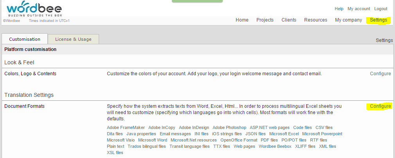This screenshot has height=158, width=395.
Task: Configure Colors, Logo & Contents
Action: click(x=380, y=74)
